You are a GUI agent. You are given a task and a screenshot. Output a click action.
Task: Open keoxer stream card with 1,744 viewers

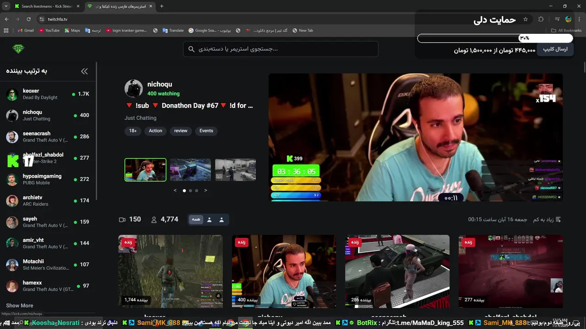point(171,271)
